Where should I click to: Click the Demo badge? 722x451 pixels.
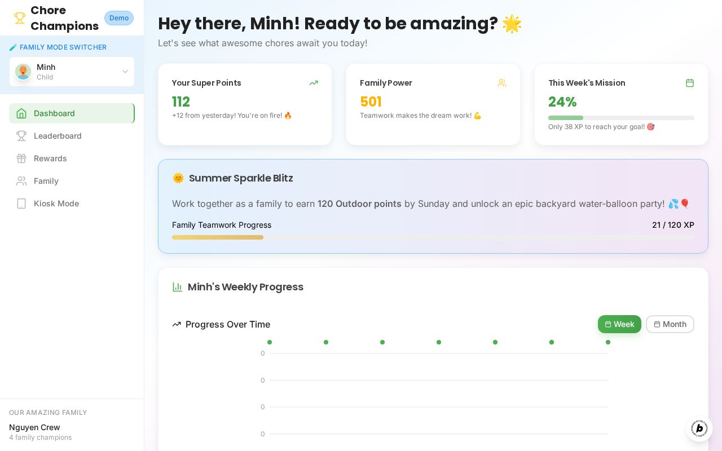point(119,18)
